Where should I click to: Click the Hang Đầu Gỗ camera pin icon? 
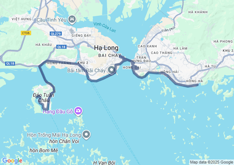[x=78, y=111]
